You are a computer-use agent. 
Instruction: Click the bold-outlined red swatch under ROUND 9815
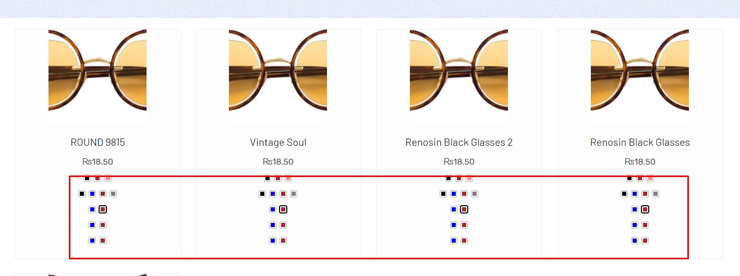pyautogui.click(x=103, y=209)
